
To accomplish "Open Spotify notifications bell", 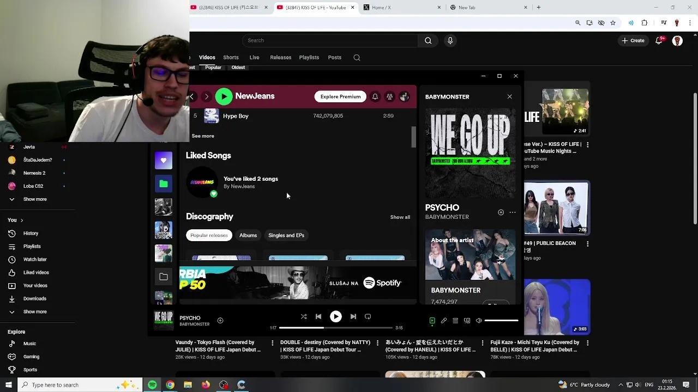I will 375,96.
